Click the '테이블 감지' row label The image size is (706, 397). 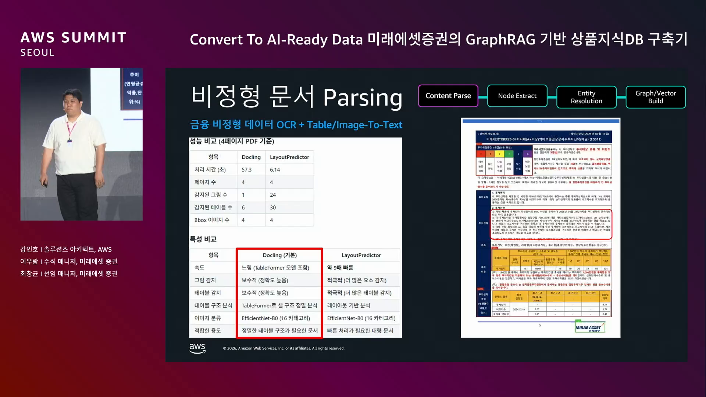coord(207,293)
